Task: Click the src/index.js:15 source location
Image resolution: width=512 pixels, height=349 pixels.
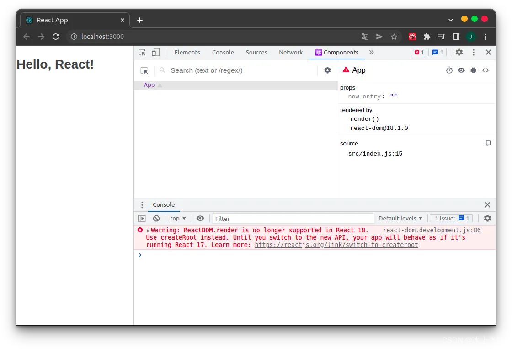Action: (x=375, y=154)
